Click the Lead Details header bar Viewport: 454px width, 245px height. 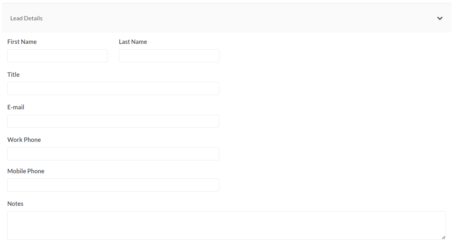210,18
